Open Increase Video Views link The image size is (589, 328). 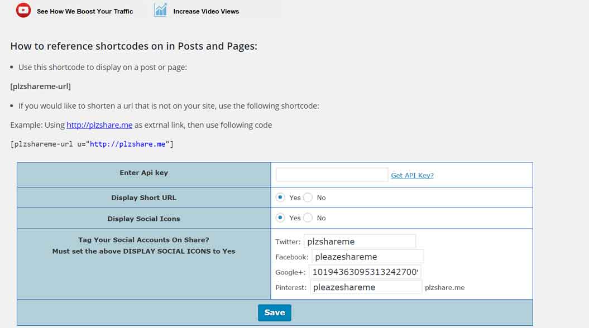coord(206,11)
